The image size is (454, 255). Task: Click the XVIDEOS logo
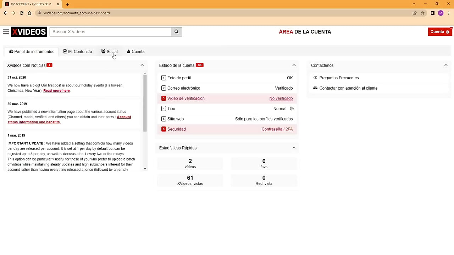coord(29,32)
